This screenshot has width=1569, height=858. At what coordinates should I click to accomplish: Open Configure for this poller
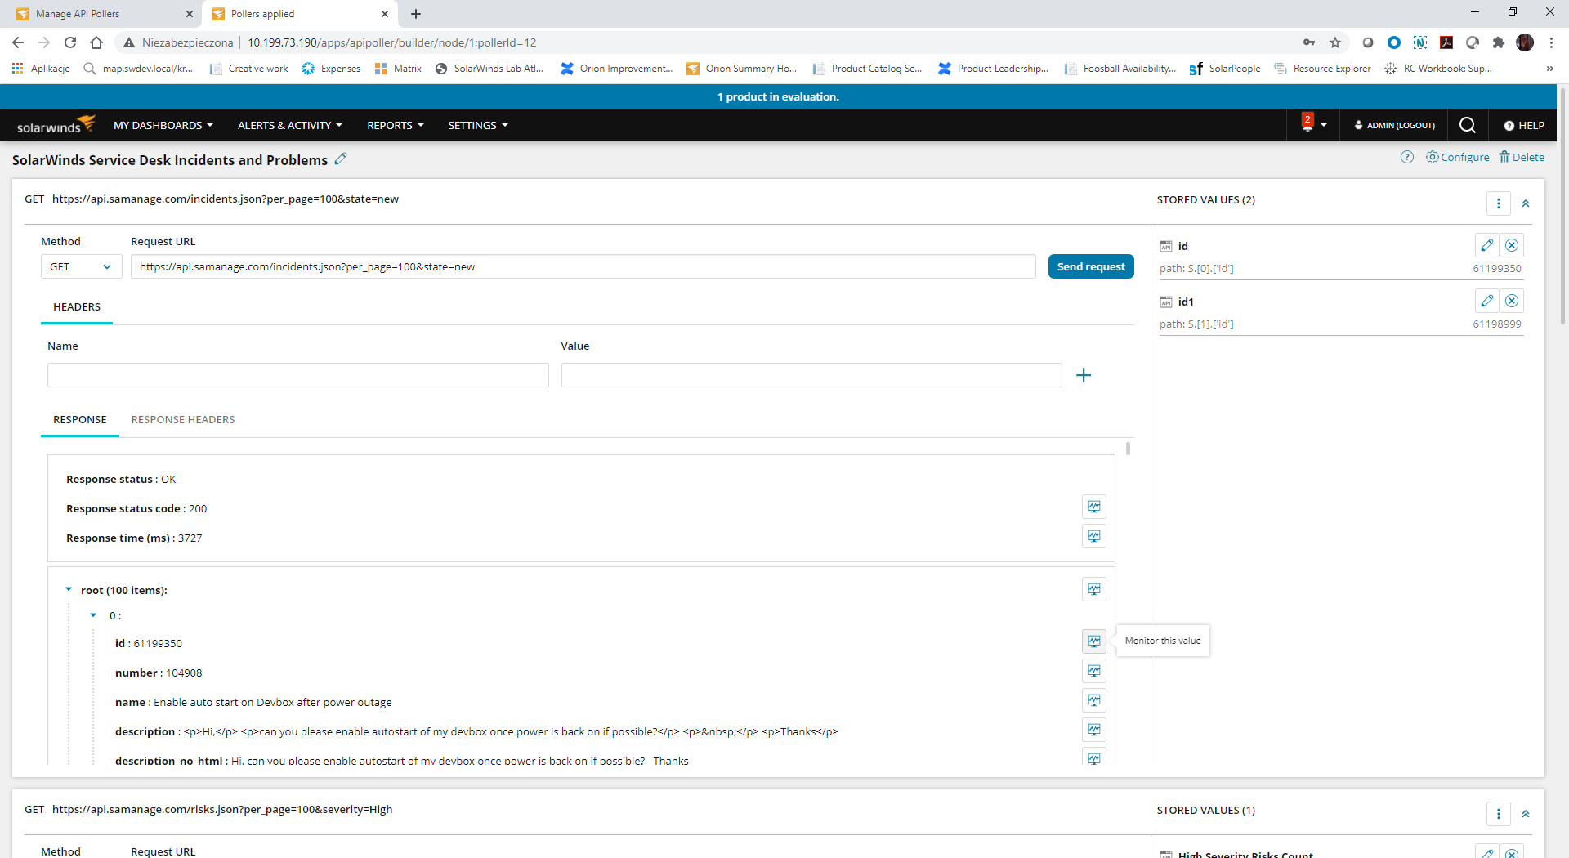[1458, 157]
